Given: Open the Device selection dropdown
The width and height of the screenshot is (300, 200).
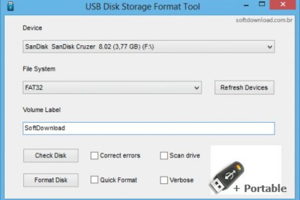Looking at the screenshot, I should click(x=149, y=47).
